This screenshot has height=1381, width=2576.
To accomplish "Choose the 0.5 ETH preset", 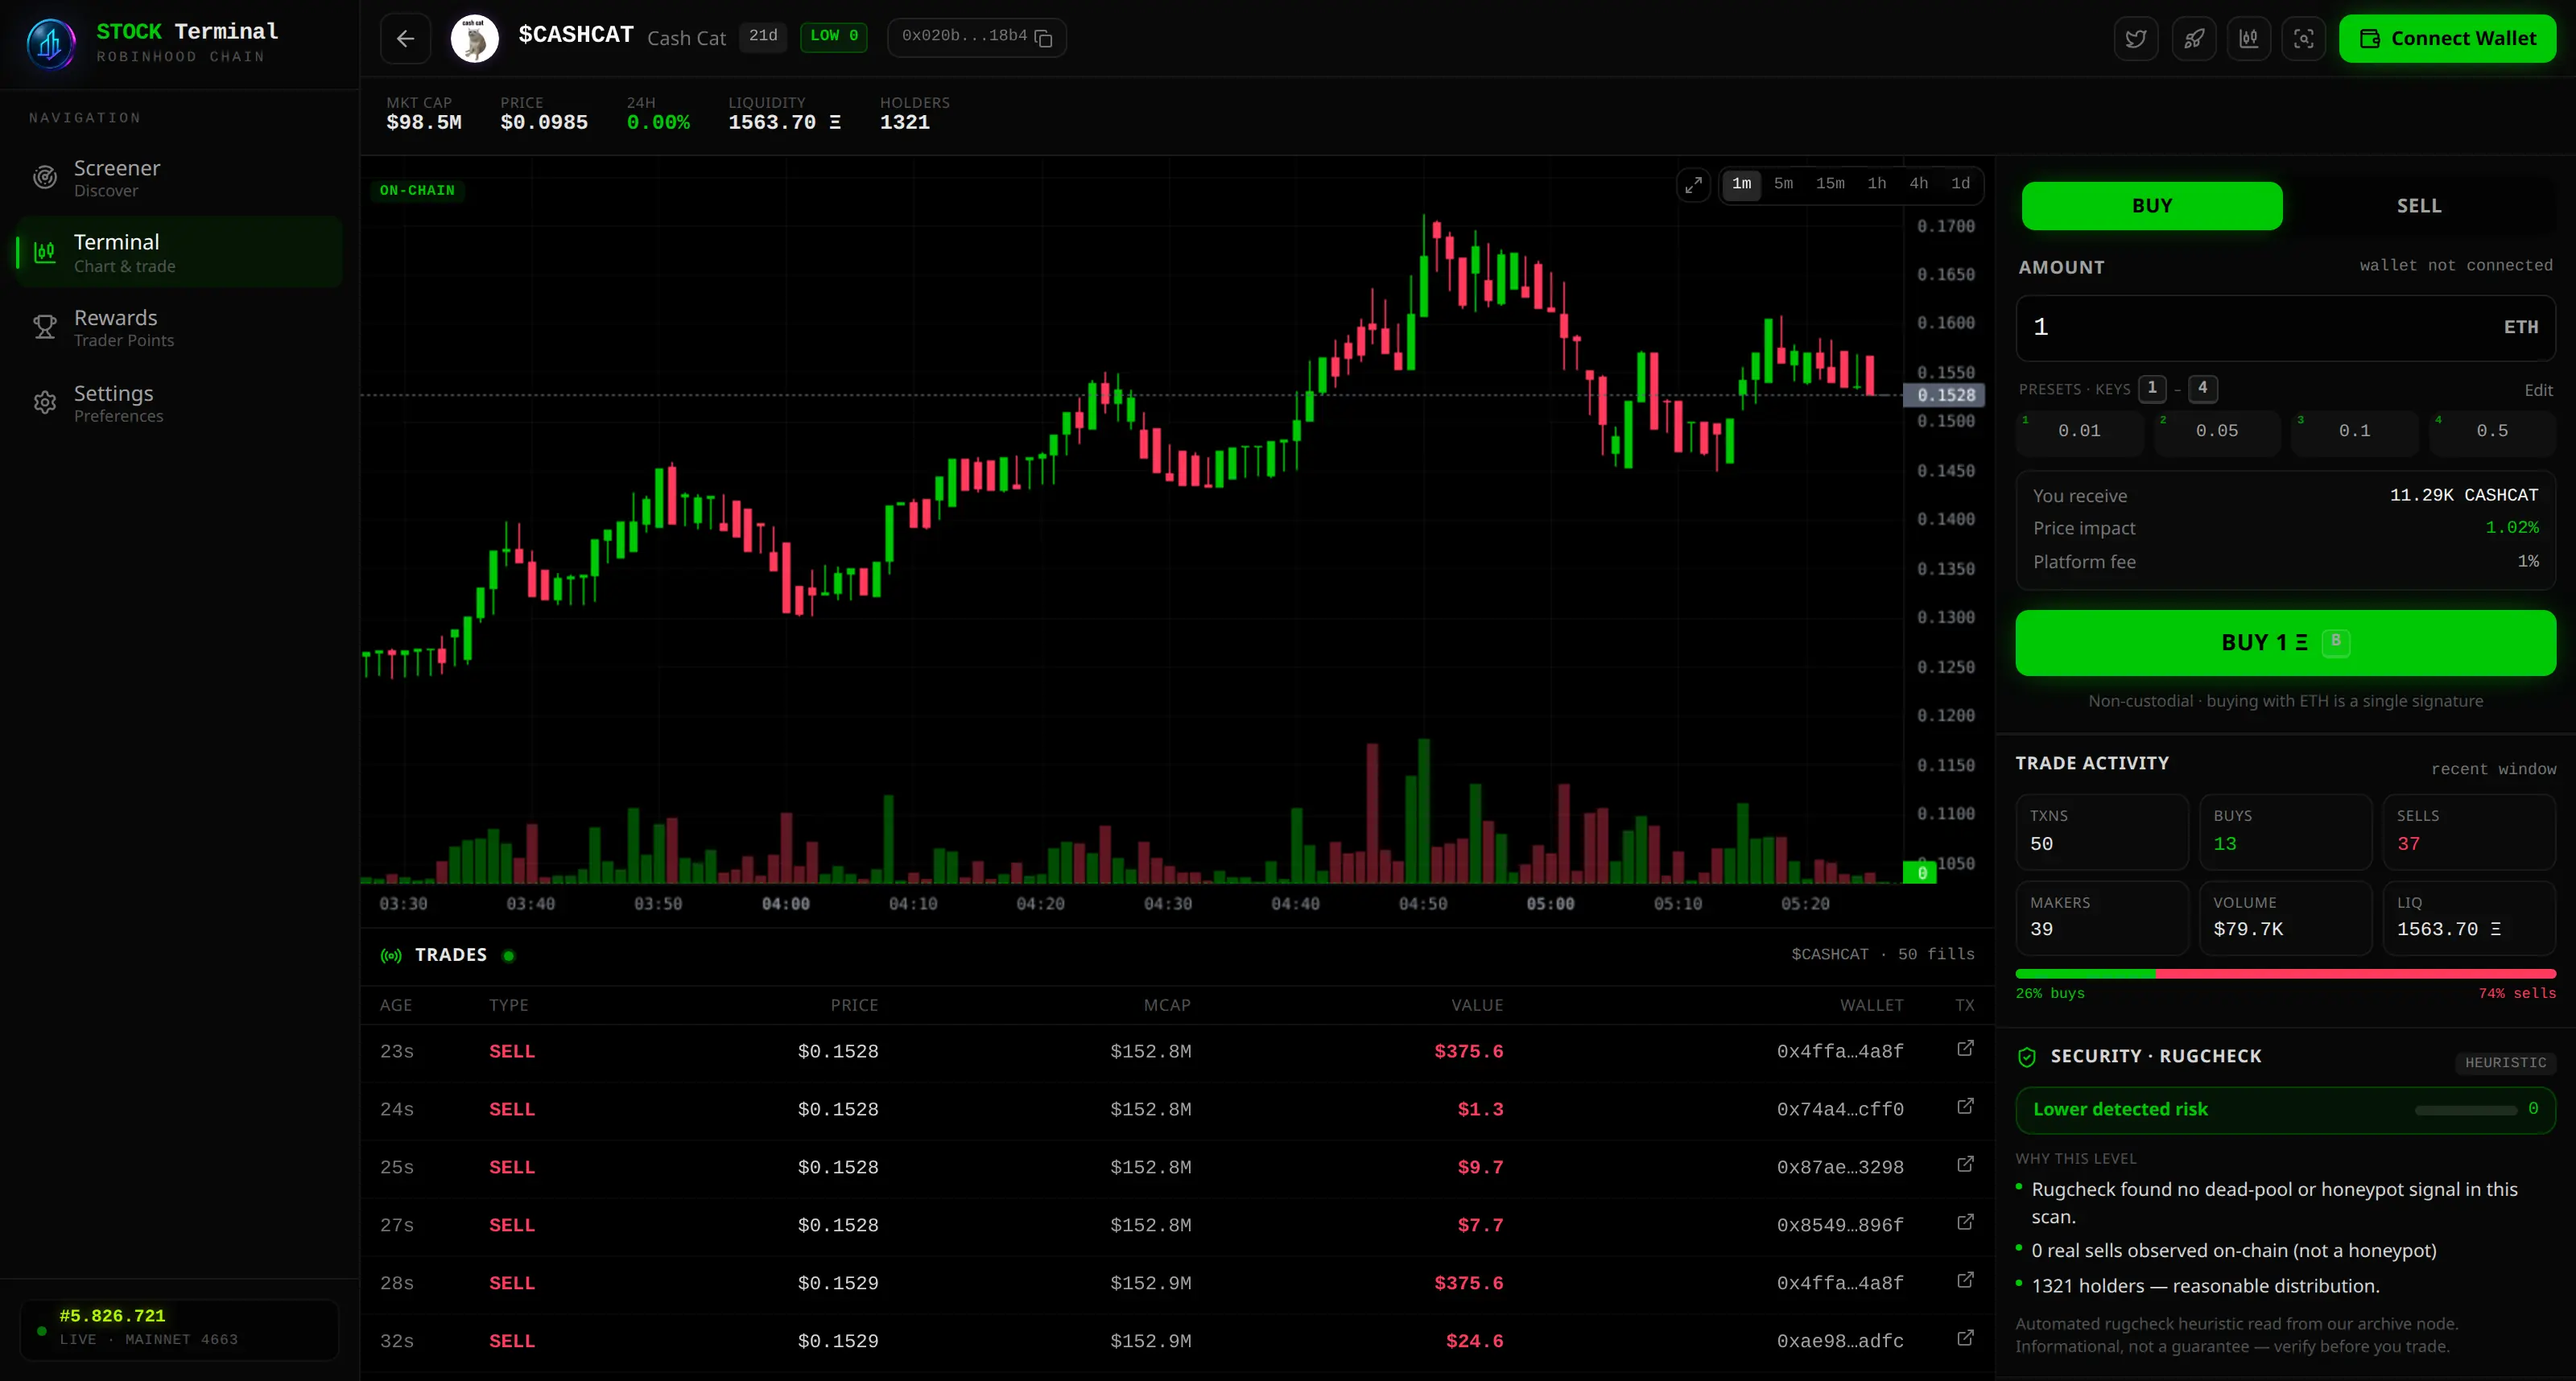I will click(x=2492, y=431).
